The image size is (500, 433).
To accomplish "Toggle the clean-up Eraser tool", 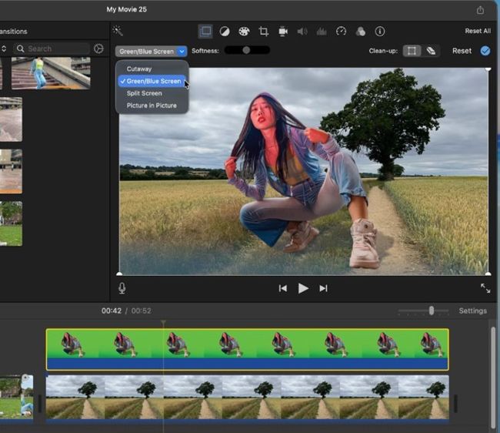I will tap(431, 51).
